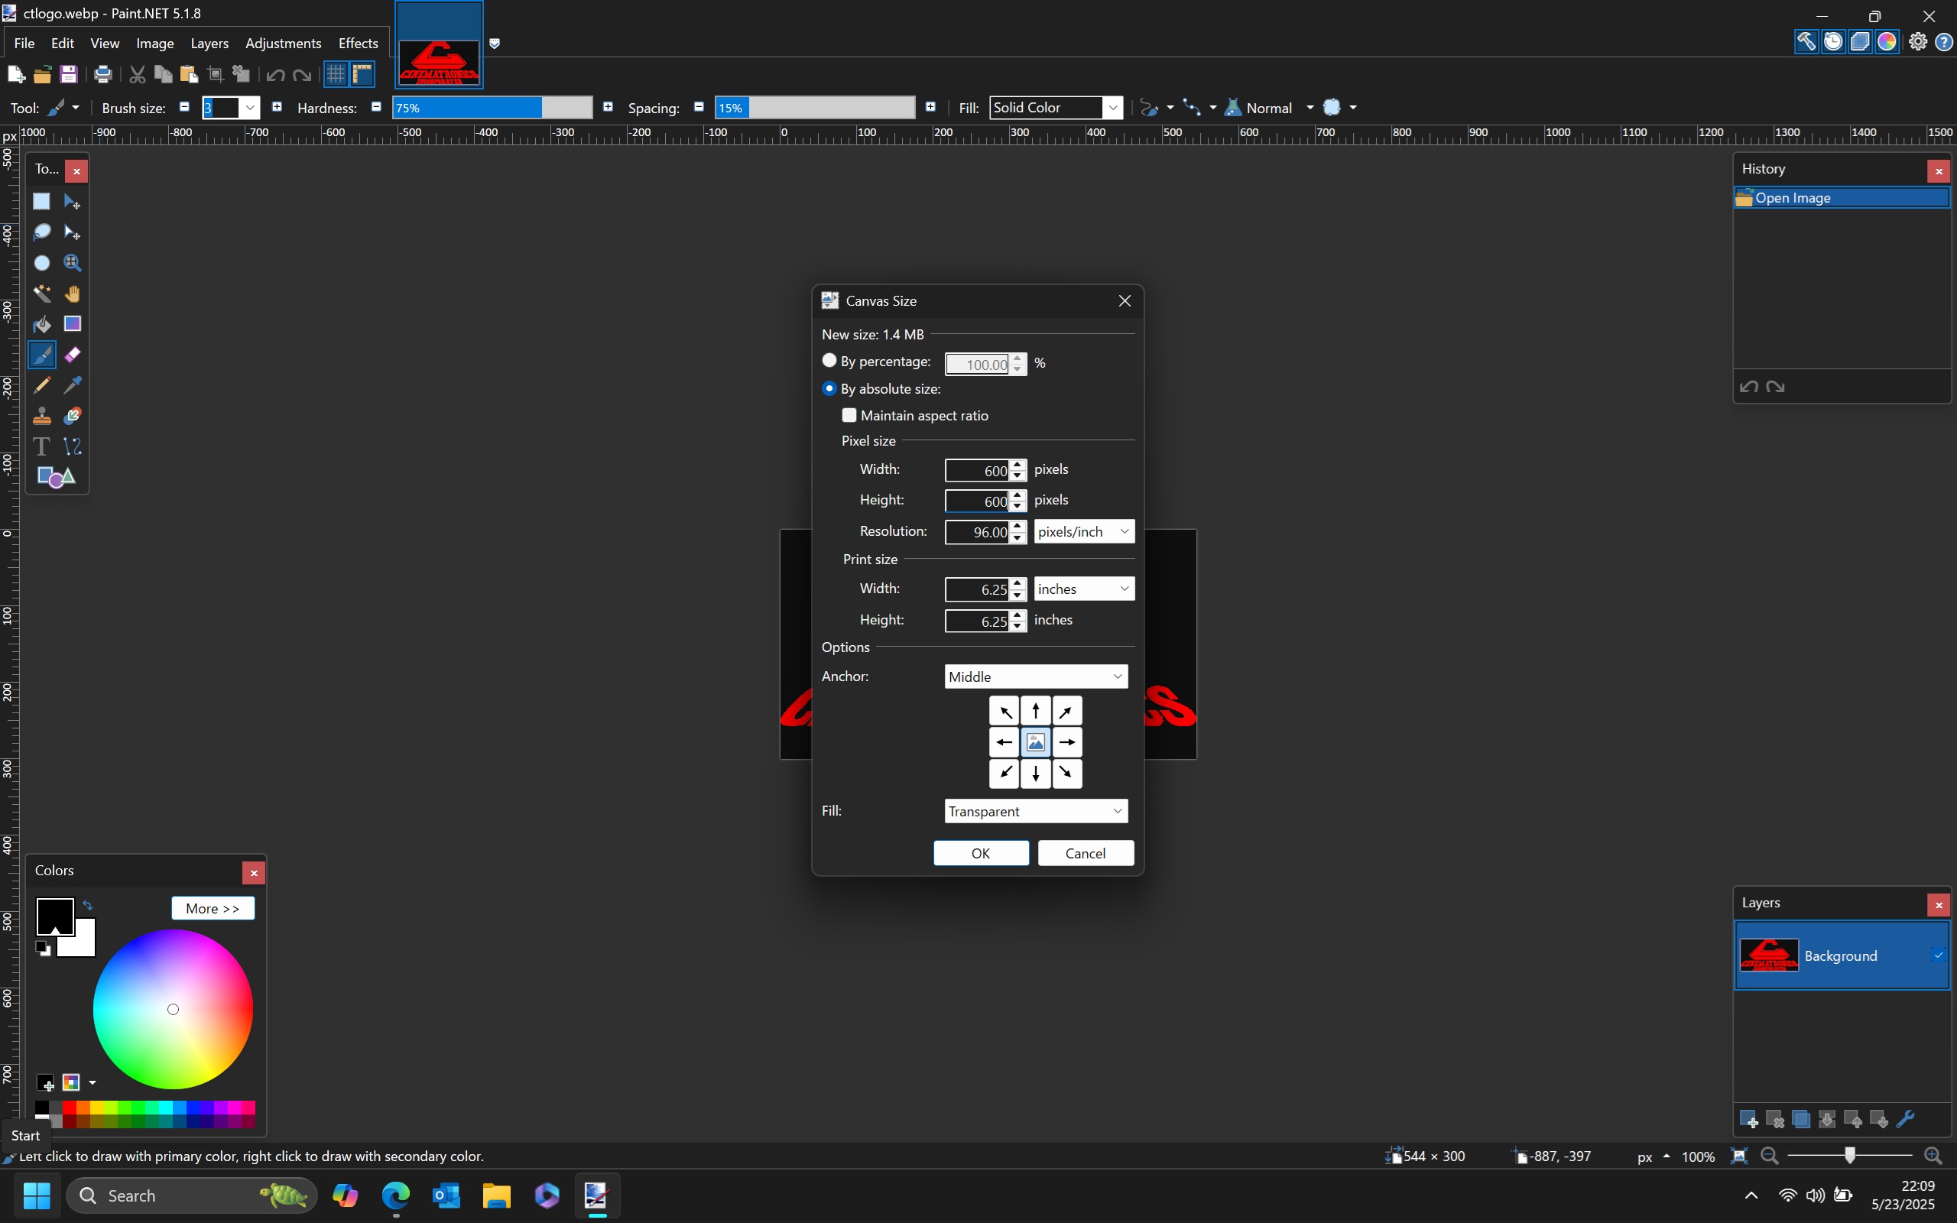Select the Eraser tool

point(73,355)
